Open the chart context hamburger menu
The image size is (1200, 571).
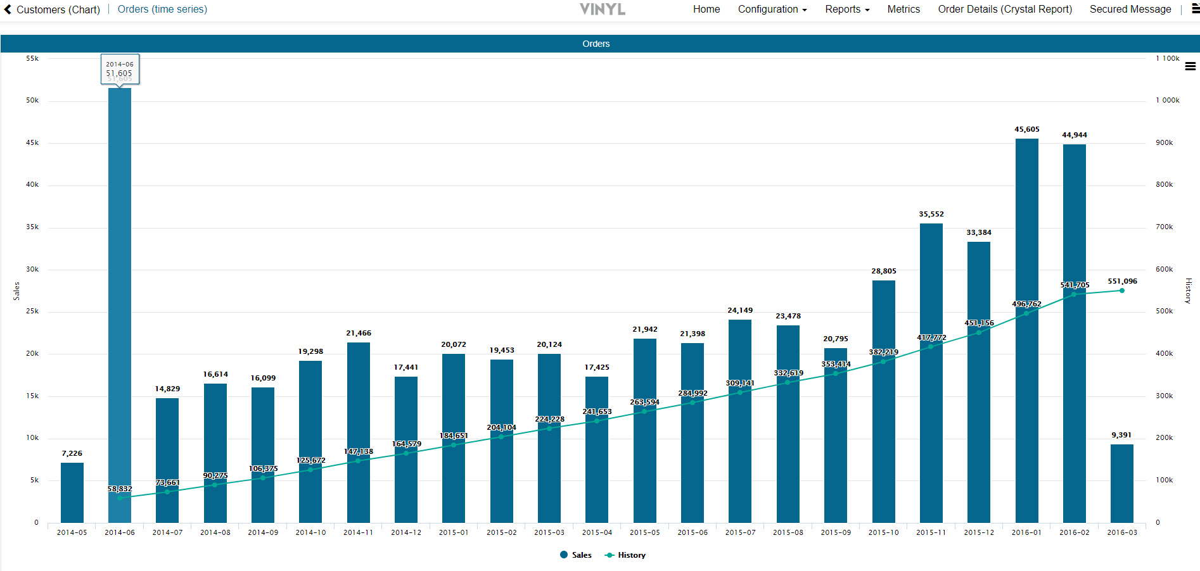1190,66
